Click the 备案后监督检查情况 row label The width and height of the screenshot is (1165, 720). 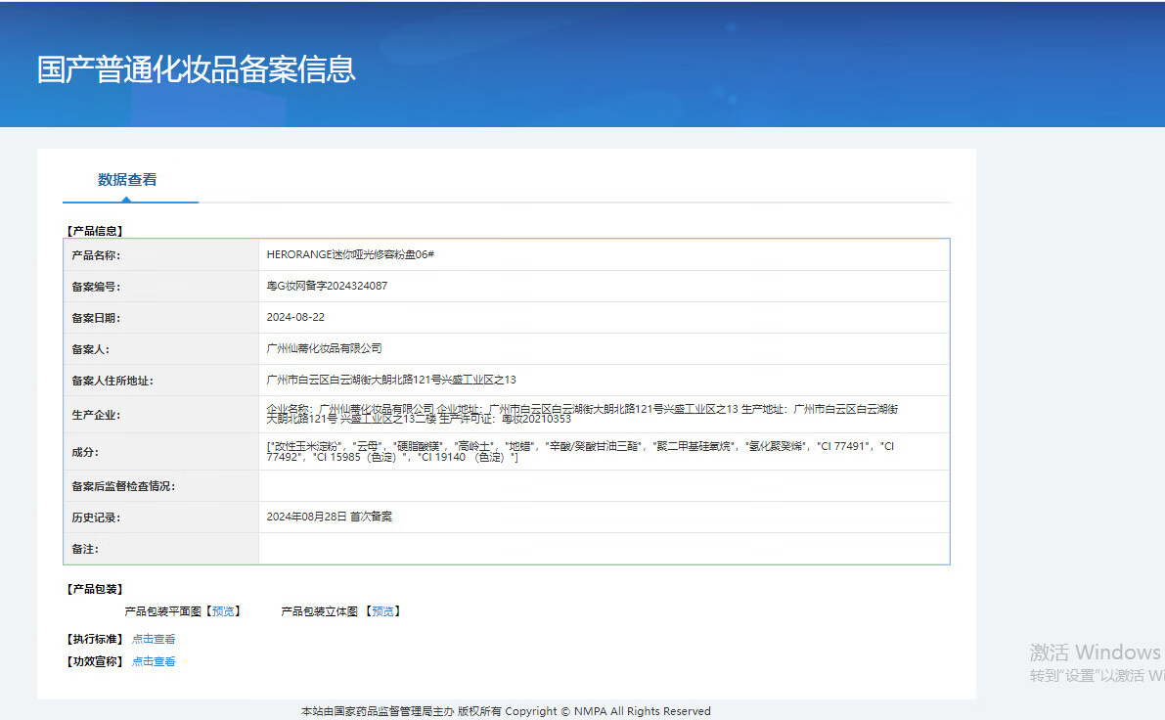pos(123,486)
